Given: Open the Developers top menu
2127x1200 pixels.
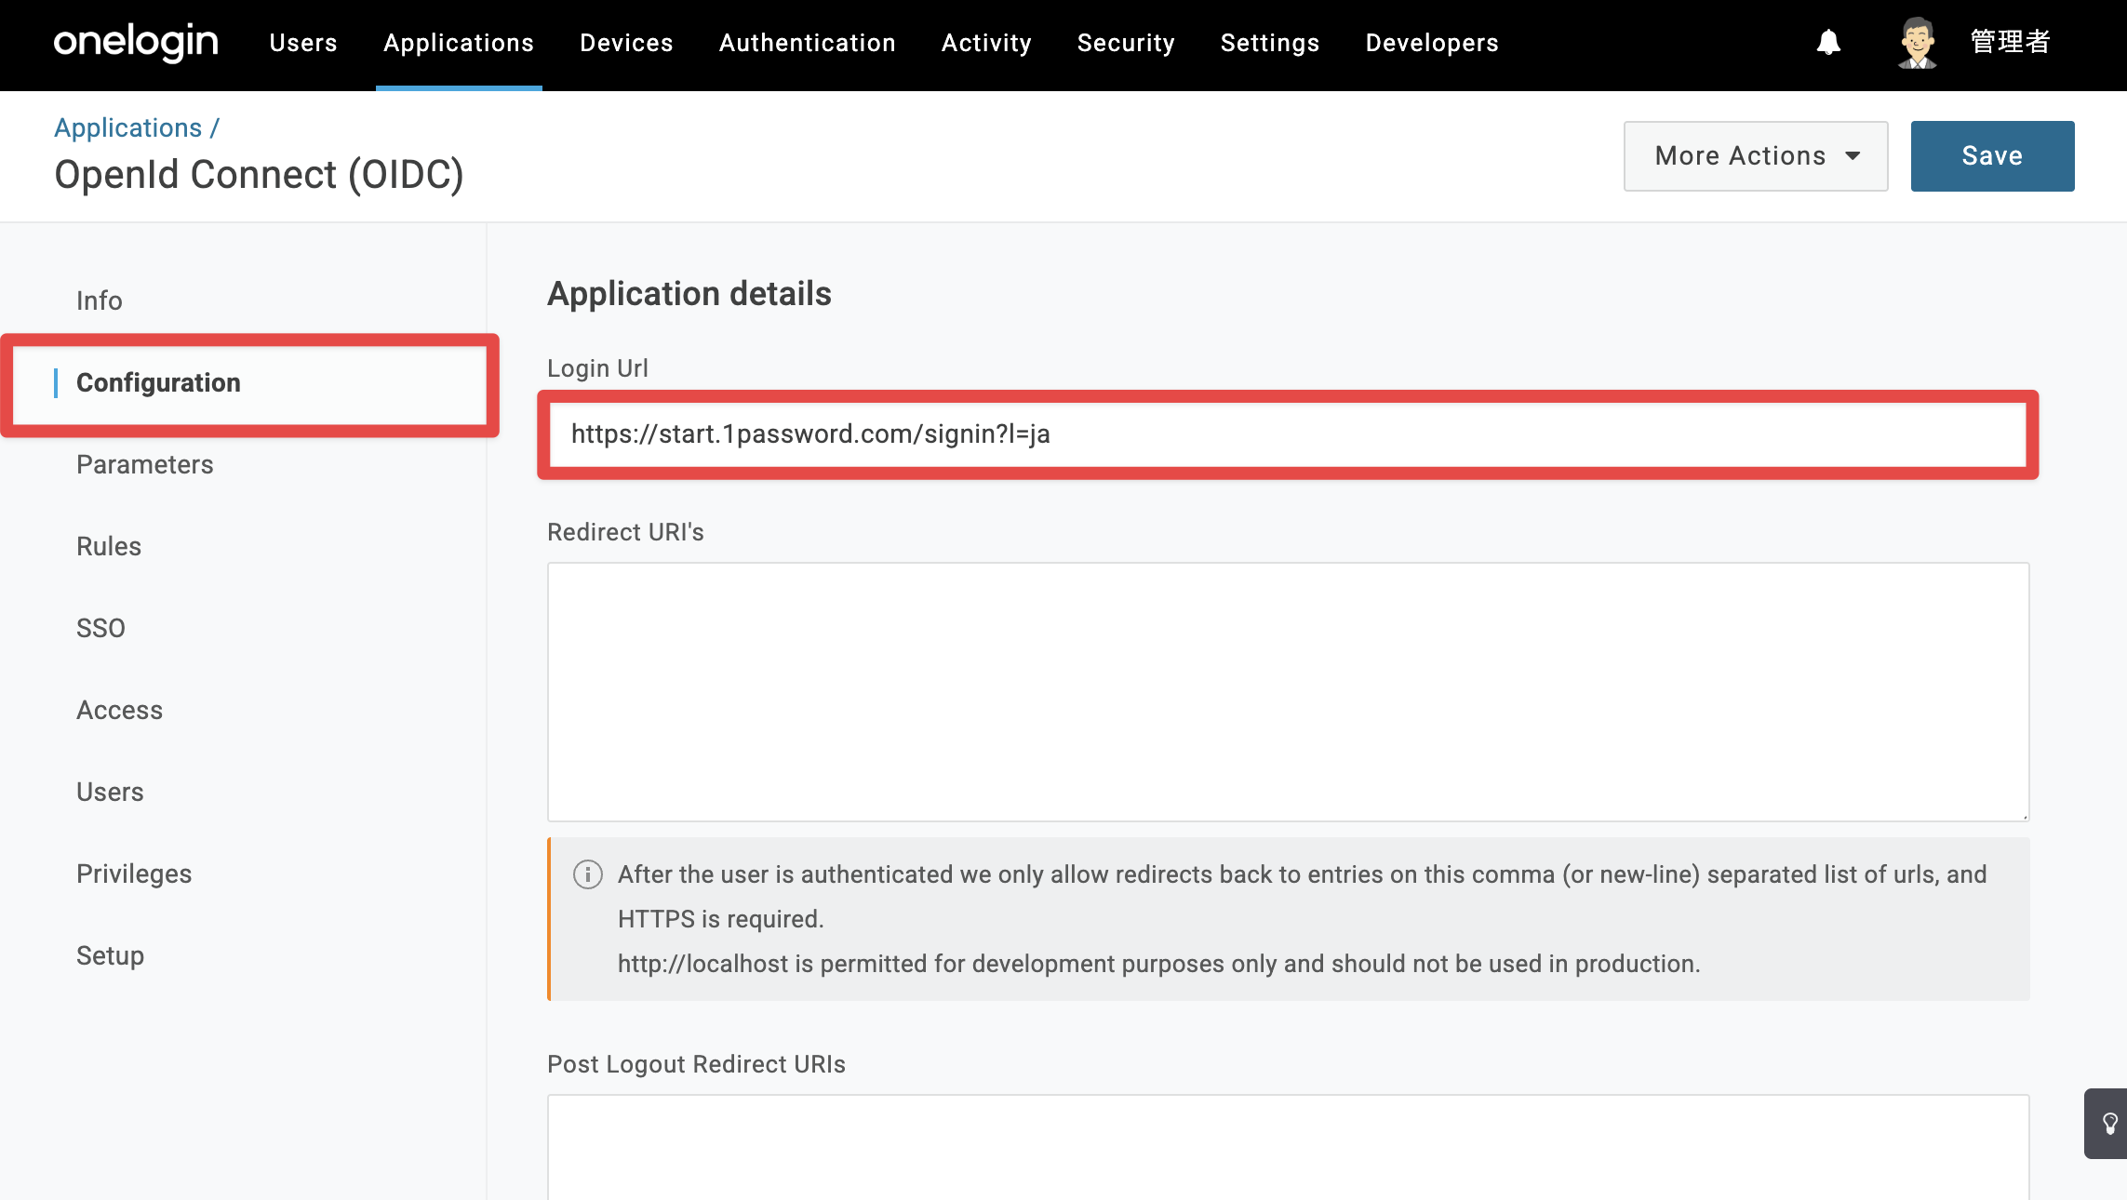Looking at the screenshot, I should [1432, 43].
